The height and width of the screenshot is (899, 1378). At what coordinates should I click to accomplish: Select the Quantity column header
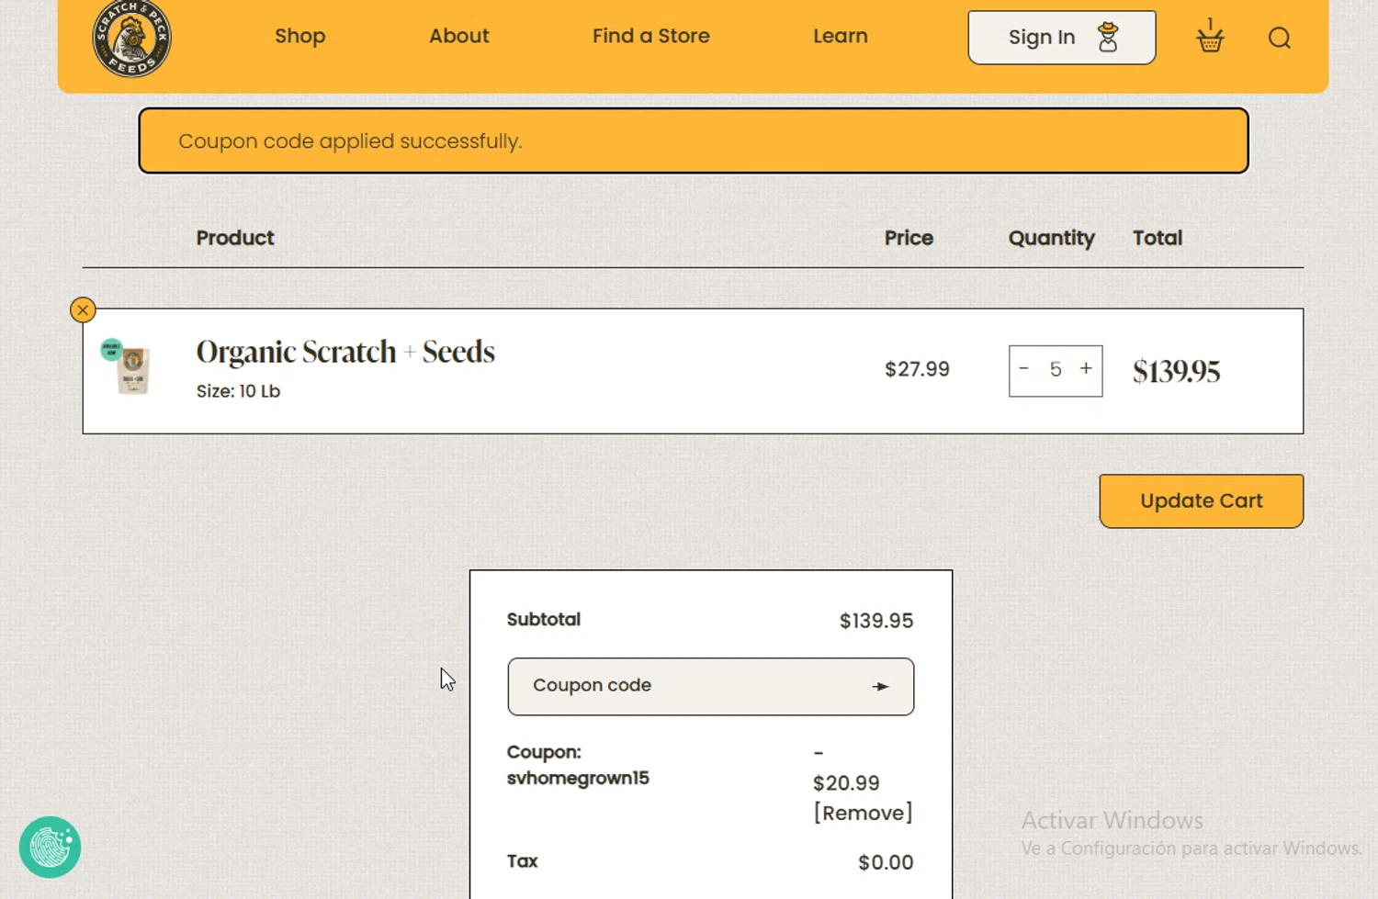[x=1052, y=238]
